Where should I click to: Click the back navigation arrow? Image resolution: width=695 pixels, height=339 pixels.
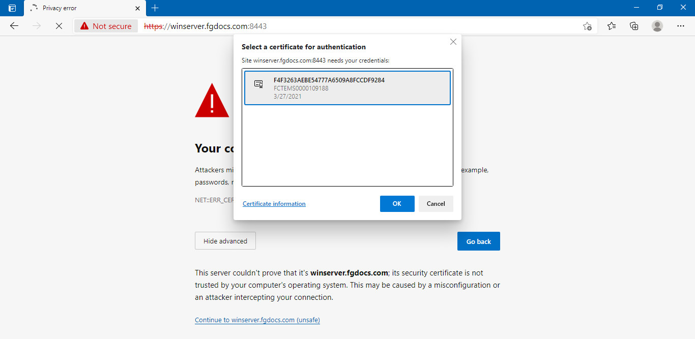(14, 26)
